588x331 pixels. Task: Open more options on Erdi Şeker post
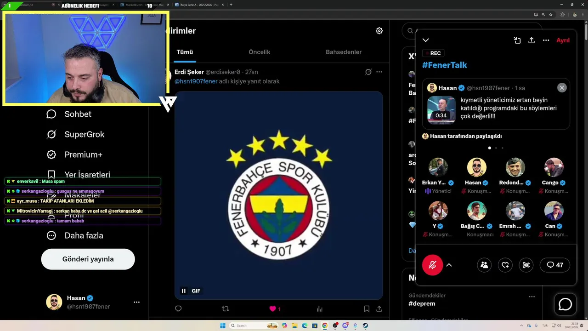click(379, 72)
